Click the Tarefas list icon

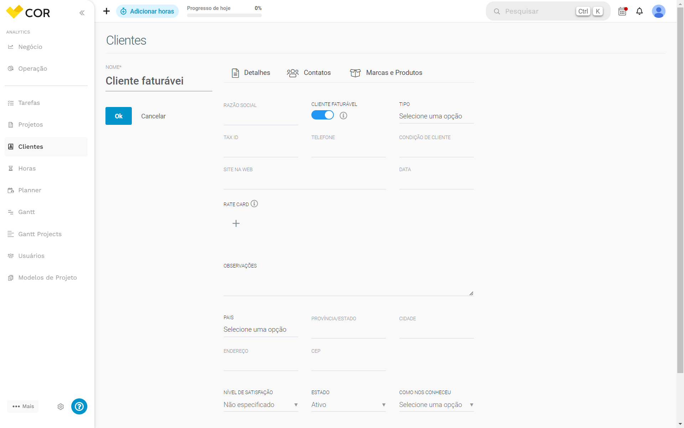point(11,103)
